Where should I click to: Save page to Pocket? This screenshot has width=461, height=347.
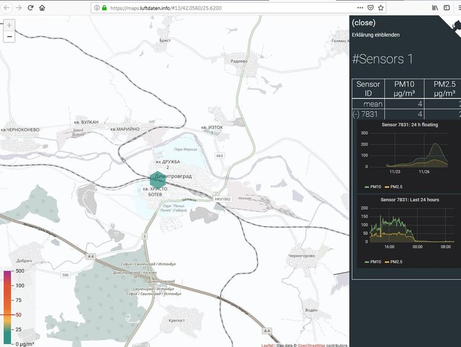[x=369, y=8]
